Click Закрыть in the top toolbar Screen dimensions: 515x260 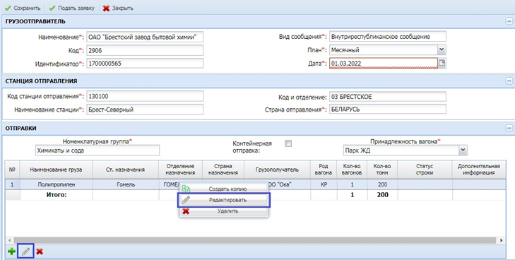118,8
